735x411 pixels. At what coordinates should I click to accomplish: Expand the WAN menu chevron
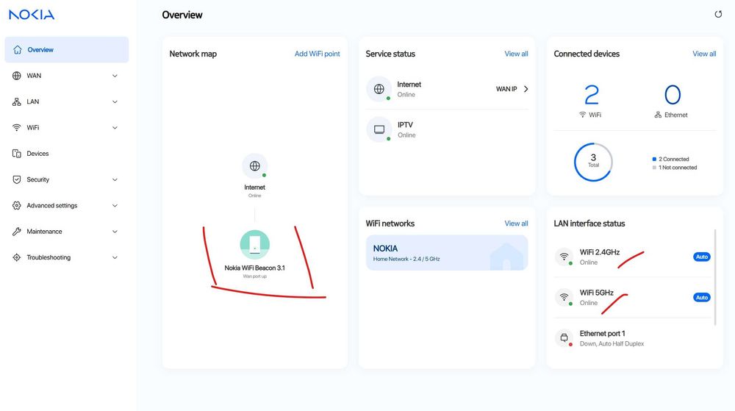pos(115,76)
